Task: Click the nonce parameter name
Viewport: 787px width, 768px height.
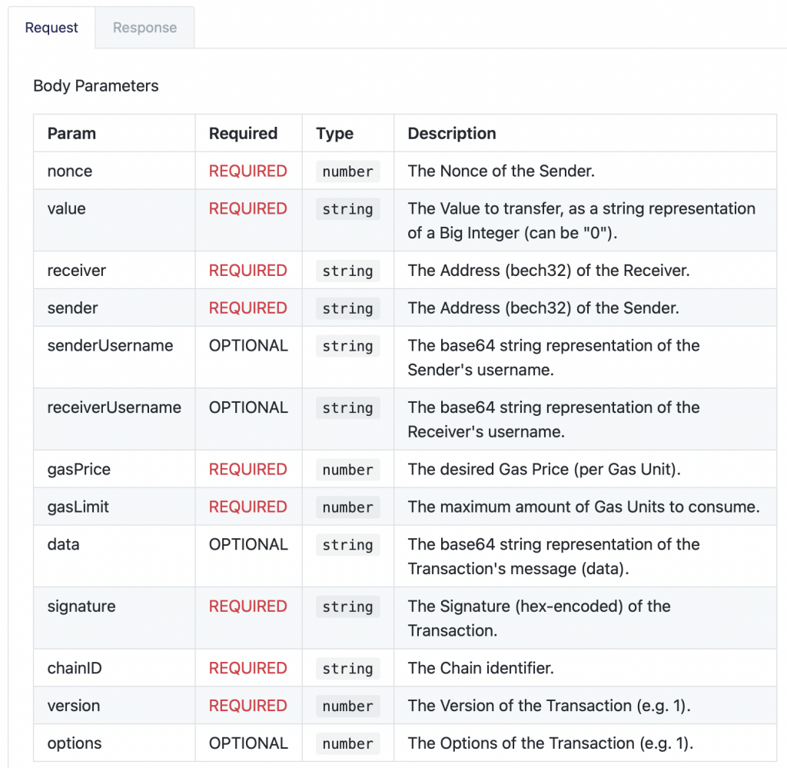Action: (70, 171)
